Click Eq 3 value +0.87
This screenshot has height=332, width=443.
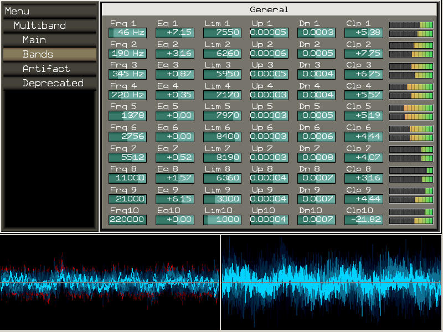(x=175, y=74)
